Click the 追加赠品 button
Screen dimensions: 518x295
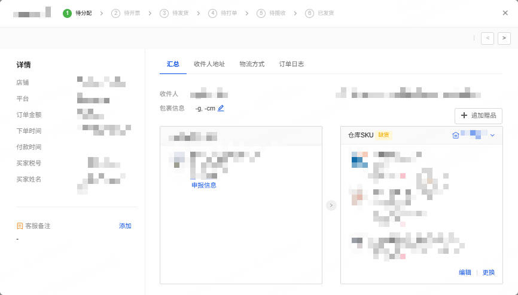point(479,115)
